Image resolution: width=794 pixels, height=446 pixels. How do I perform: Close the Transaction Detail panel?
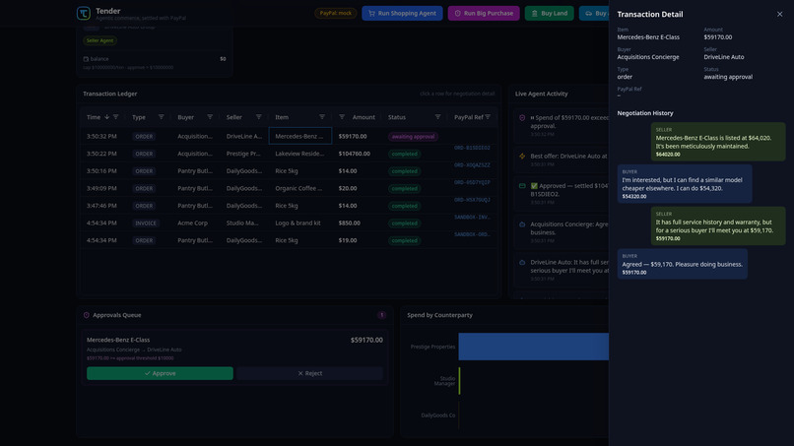click(779, 14)
